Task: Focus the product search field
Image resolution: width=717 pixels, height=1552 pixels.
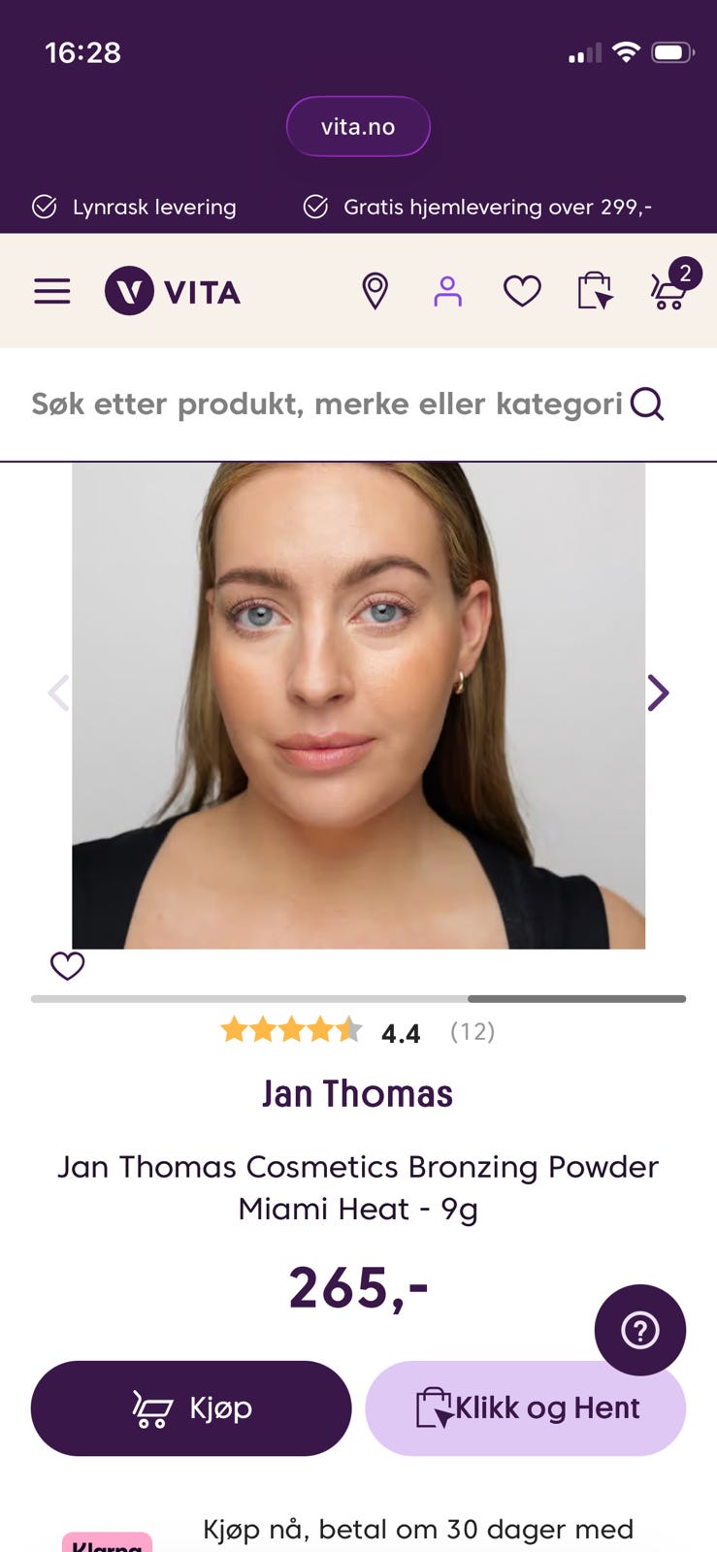Action: point(327,404)
